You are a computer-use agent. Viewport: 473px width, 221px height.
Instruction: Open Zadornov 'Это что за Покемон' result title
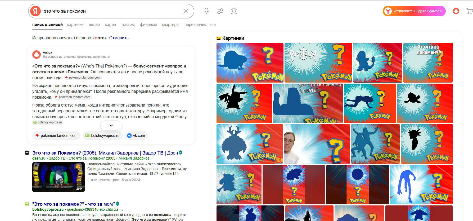click(105, 153)
